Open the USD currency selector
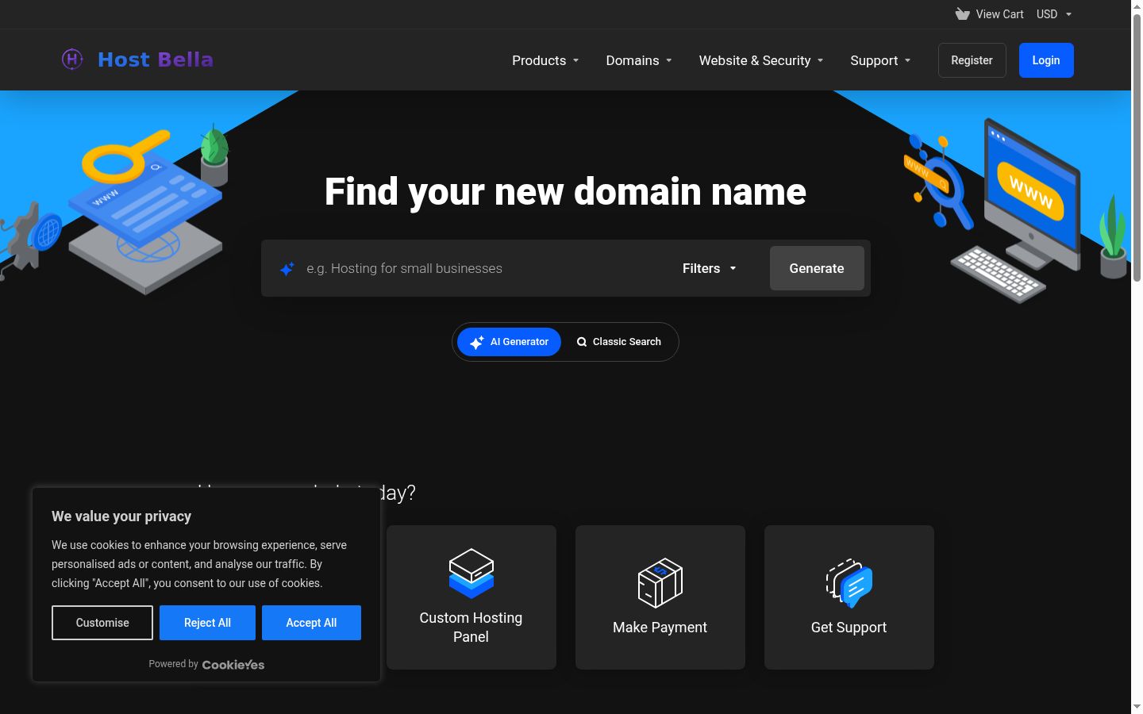This screenshot has height=714, width=1143. click(1054, 14)
